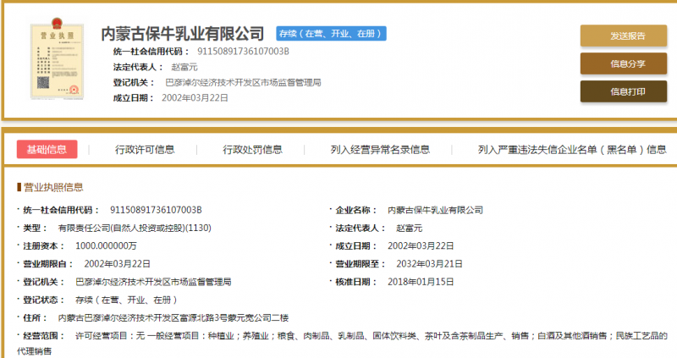The image size is (677, 358).
Task: Click registered capital 1000.000000万
Action: coord(107,246)
